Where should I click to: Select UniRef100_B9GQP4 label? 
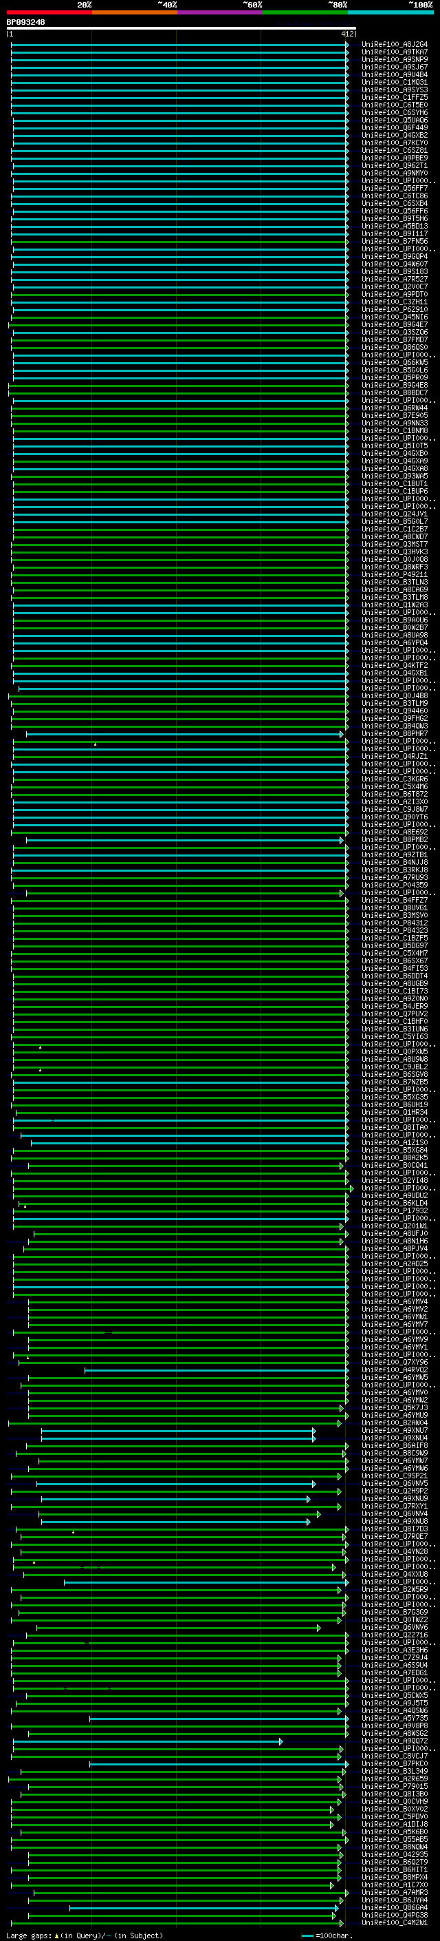point(394,257)
